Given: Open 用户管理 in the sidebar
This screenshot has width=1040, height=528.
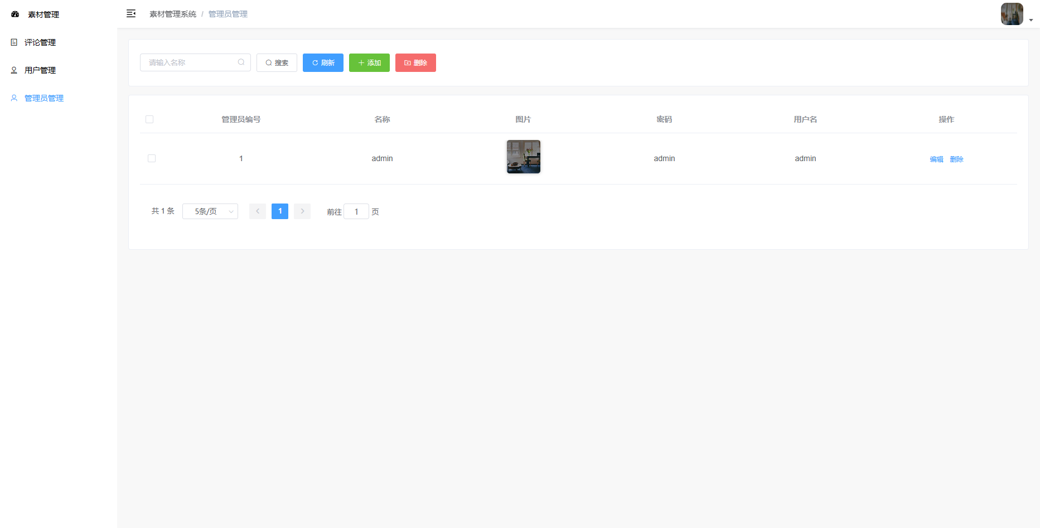Looking at the screenshot, I should (x=40, y=70).
